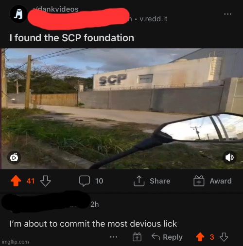The width and height of the screenshot is (243, 246).
Task: Open the post title text
Action: tap(72, 38)
